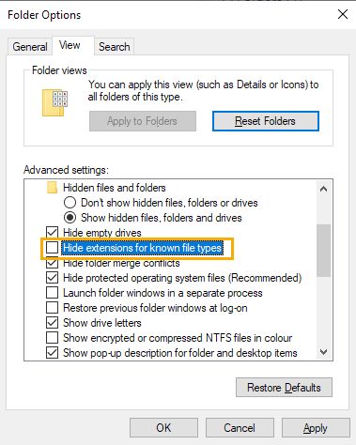The image size is (356, 445).
Task: Click the scroll down arrow in Advanced settings
Action: pyautogui.click(x=324, y=352)
